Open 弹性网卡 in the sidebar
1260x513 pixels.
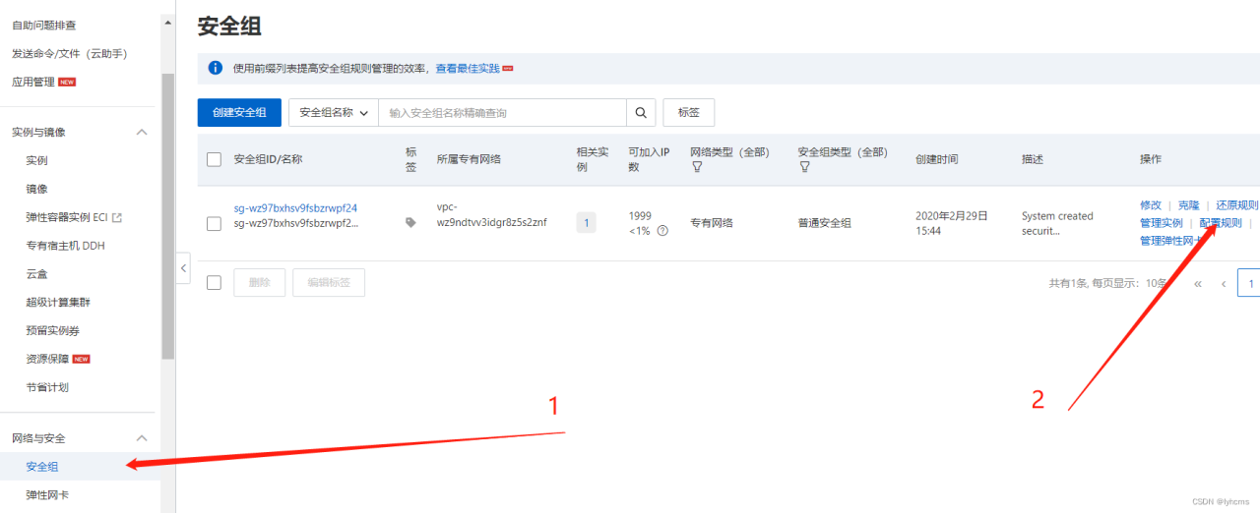pyautogui.click(x=47, y=495)
